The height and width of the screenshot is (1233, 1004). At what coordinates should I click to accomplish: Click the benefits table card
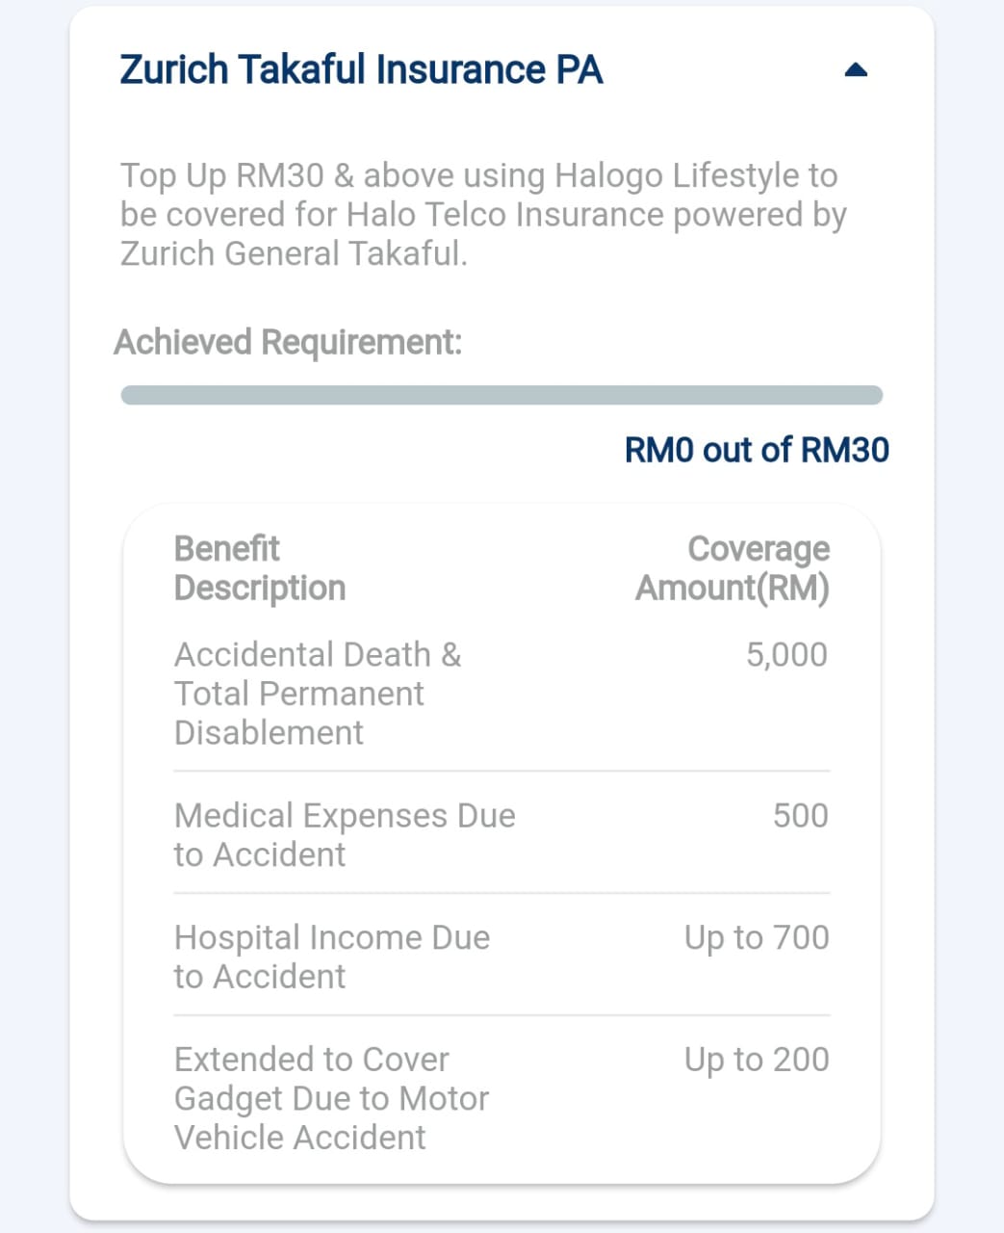click(502, 844)
